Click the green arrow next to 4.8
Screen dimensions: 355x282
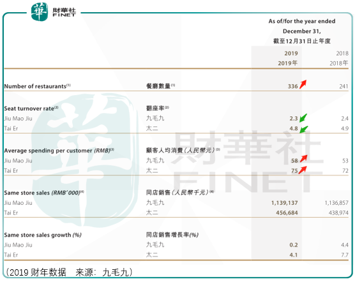[304, 130]
